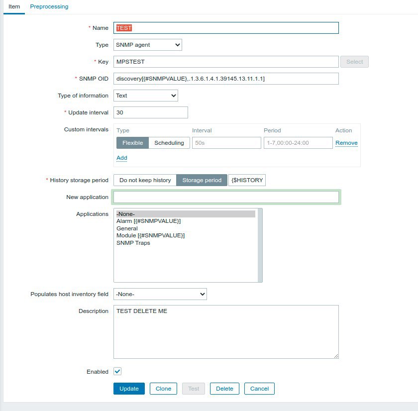Toggle the Enabled checkbox
This screenshot has width=418, height=411.
pyautogui.click(x=117, y=371)
